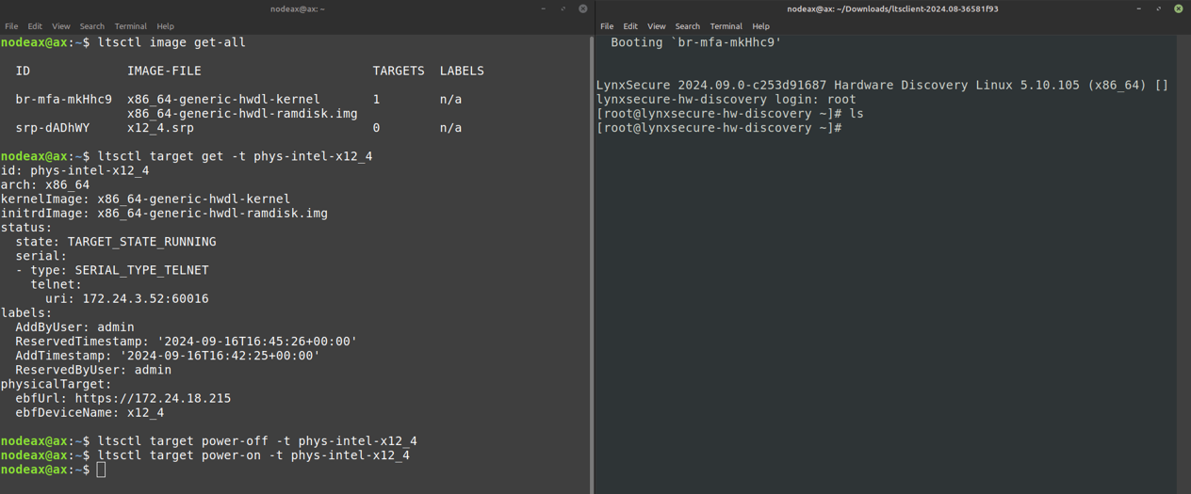Maximize the nodeax@ax: ~ terminal window
Viewport: 1191px width, 494px height.
tap(563, 8)
